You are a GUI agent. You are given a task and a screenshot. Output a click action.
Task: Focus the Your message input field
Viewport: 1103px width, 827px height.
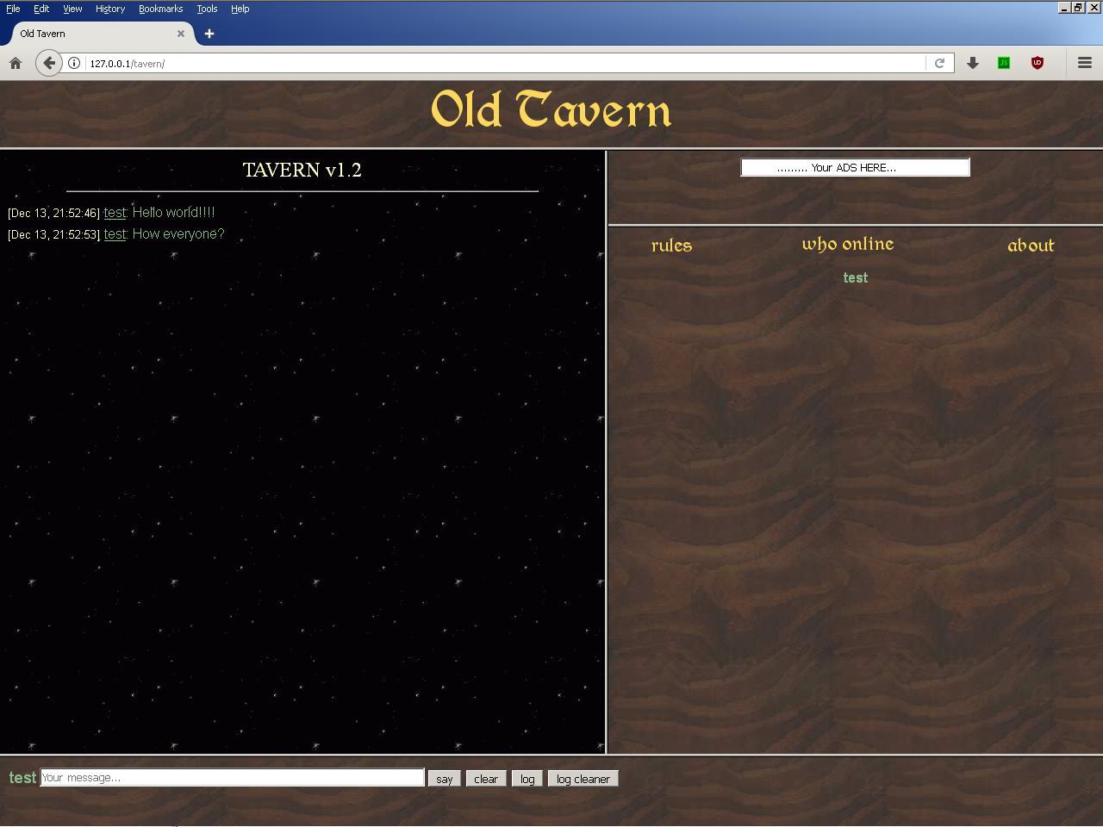(232, 778)
